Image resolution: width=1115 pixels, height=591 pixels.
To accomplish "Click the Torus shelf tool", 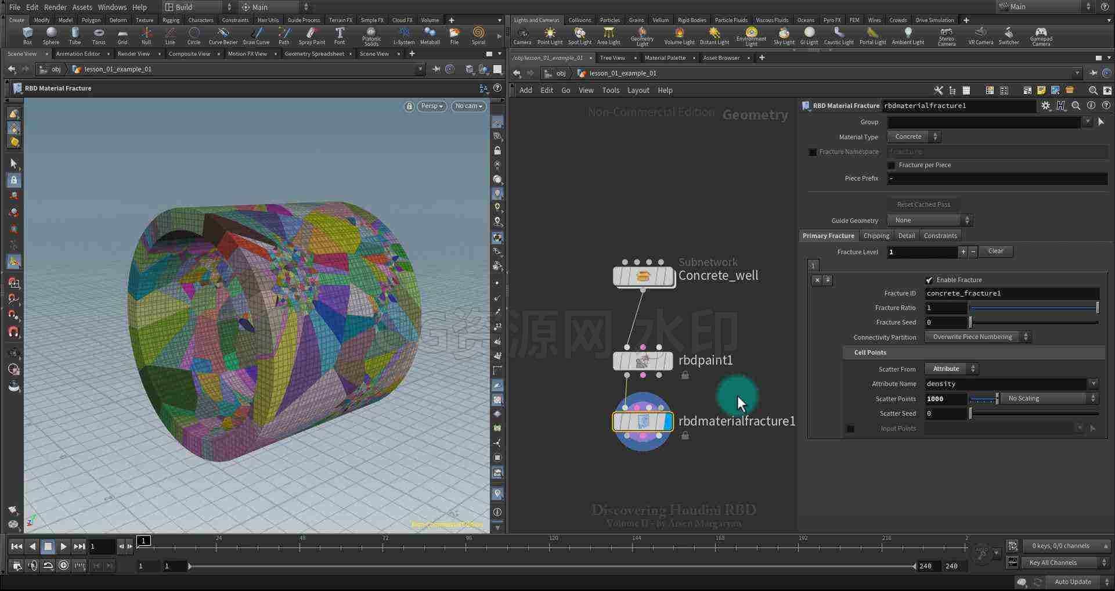I will tap(99, 35).
